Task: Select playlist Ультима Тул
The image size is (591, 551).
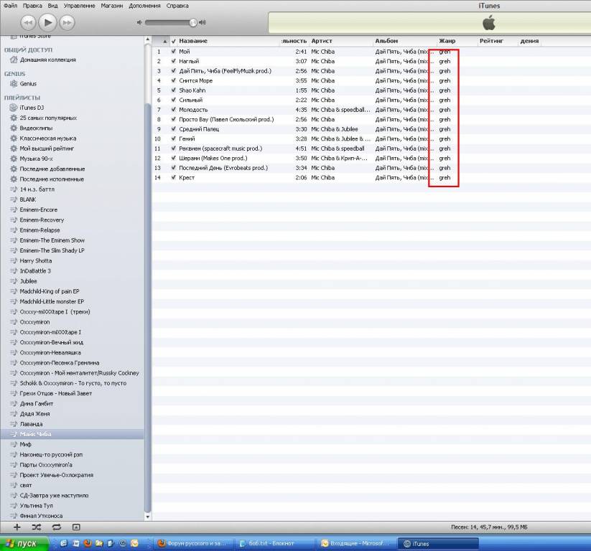Action: (36, 505)
